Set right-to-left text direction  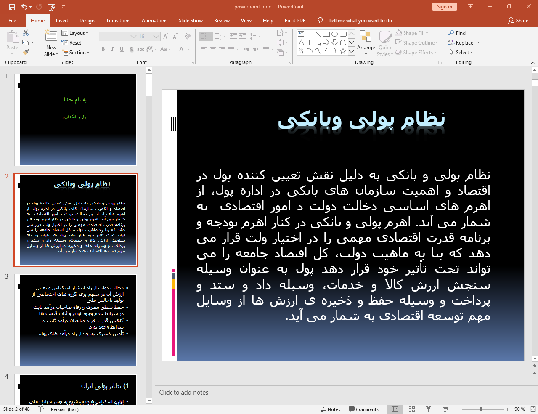(256, 49)
